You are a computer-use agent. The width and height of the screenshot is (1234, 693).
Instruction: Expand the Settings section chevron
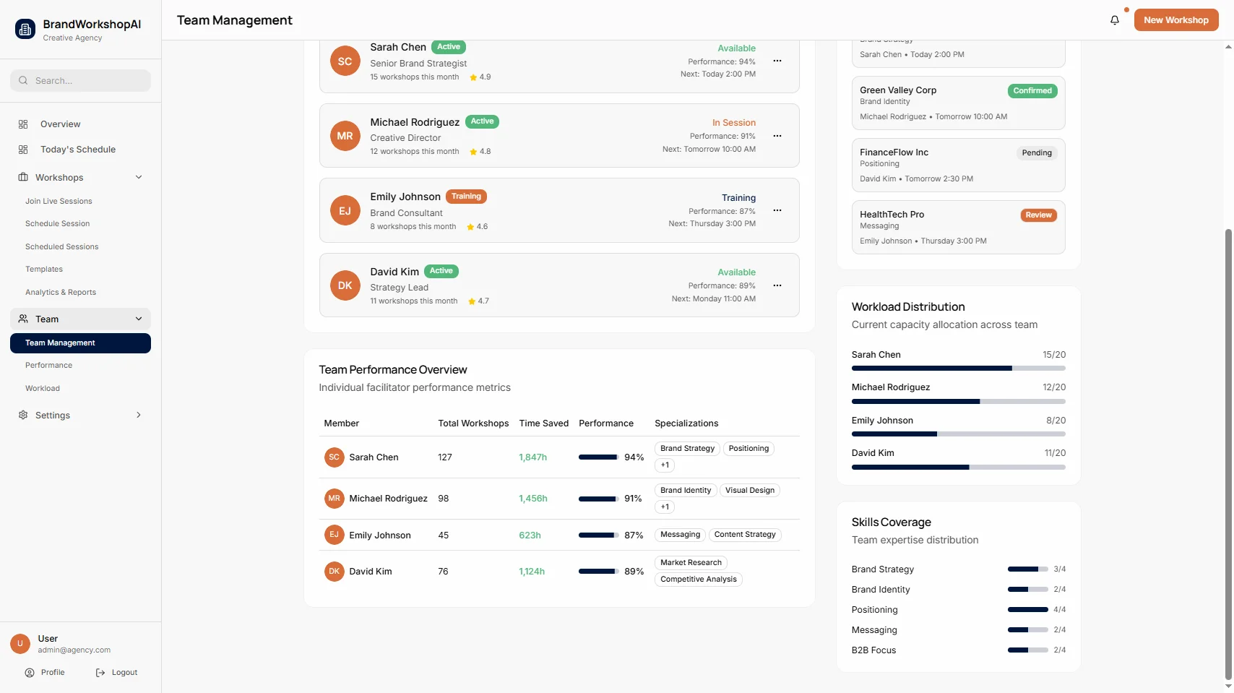coord(138,415)
